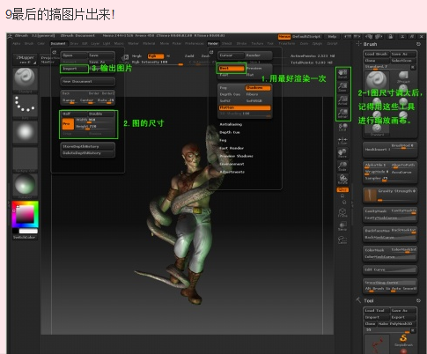Open the material sphere thumbnail
The image size is (427, 354).
pos(25,185)
